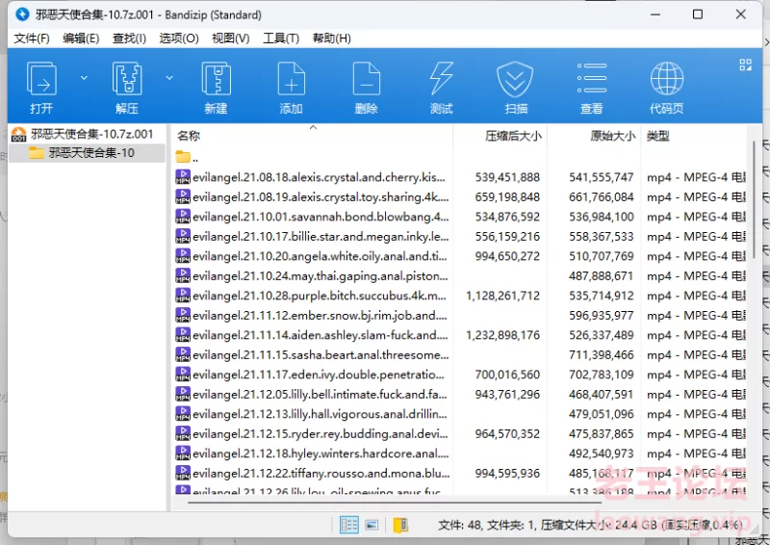Screen dimensions: 770x545
Task: Click the status bar text 文件: 48, 文件夹: 1
Action: pyautogui.click(x=486, y=526)
